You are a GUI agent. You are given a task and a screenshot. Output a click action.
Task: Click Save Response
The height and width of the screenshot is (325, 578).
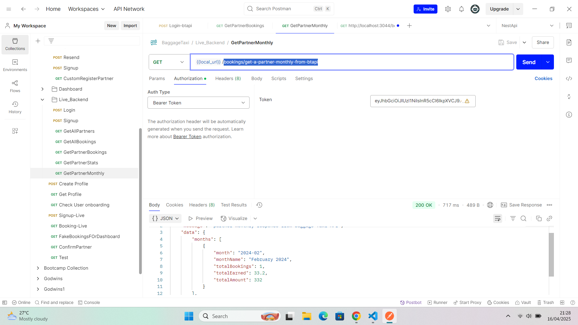[521, 205]
